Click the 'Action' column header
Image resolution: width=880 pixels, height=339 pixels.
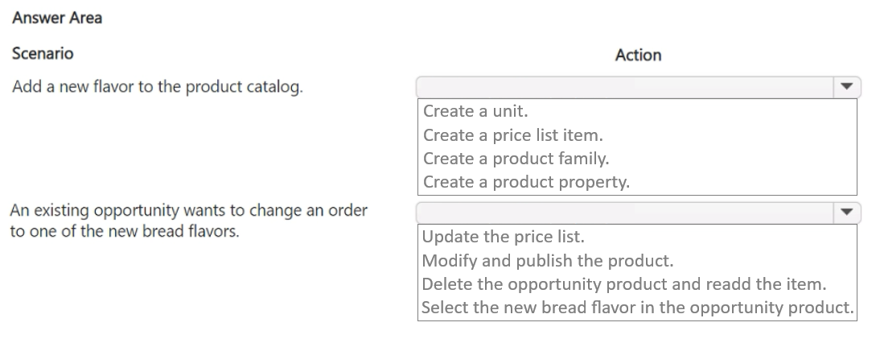point(638,55)
